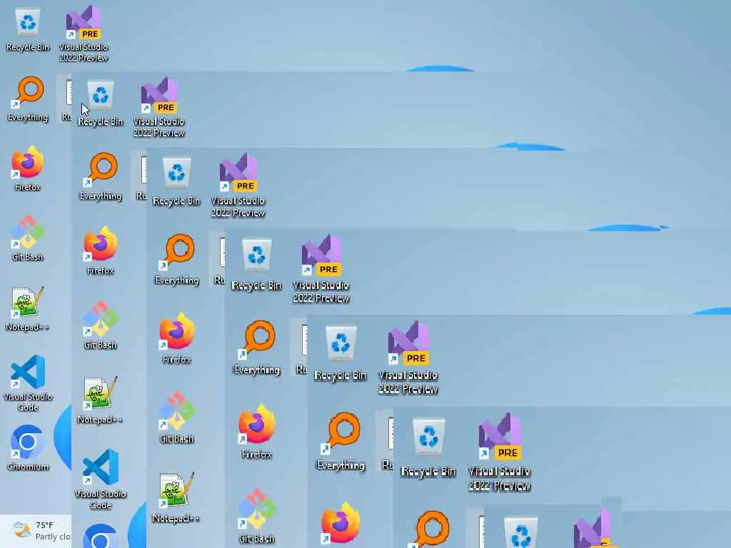
Task: Open Everything in the first nested desktop copy
Action: tap(101, 177)
